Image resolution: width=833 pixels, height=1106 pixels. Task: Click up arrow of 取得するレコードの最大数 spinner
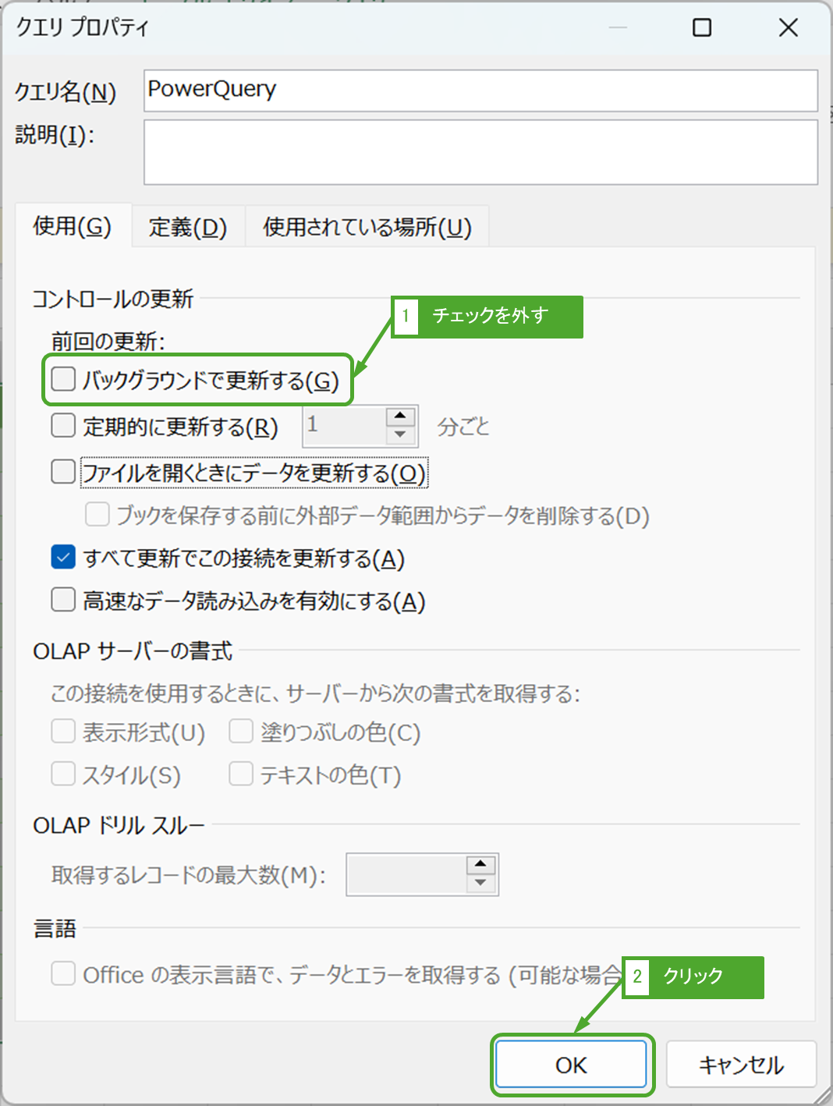pos(482,864)
